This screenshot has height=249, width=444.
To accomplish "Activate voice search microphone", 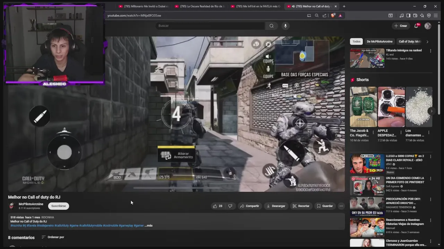I will pos(285,26).
